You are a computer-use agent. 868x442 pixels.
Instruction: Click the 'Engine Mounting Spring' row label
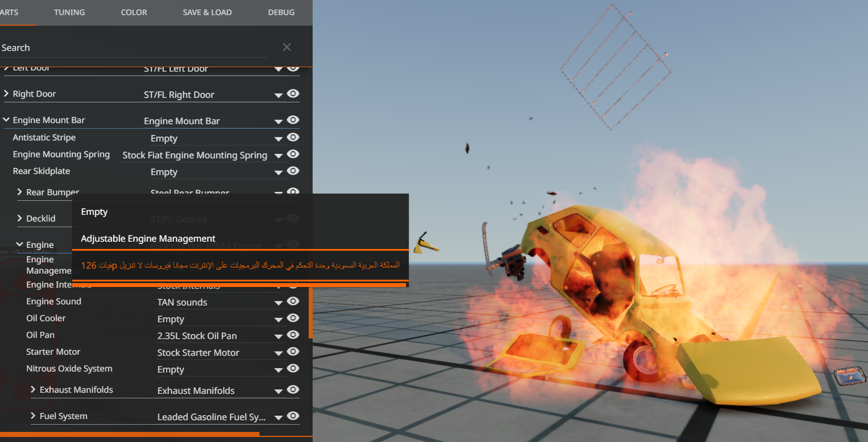pyautogui.click(x=62, y=154)
